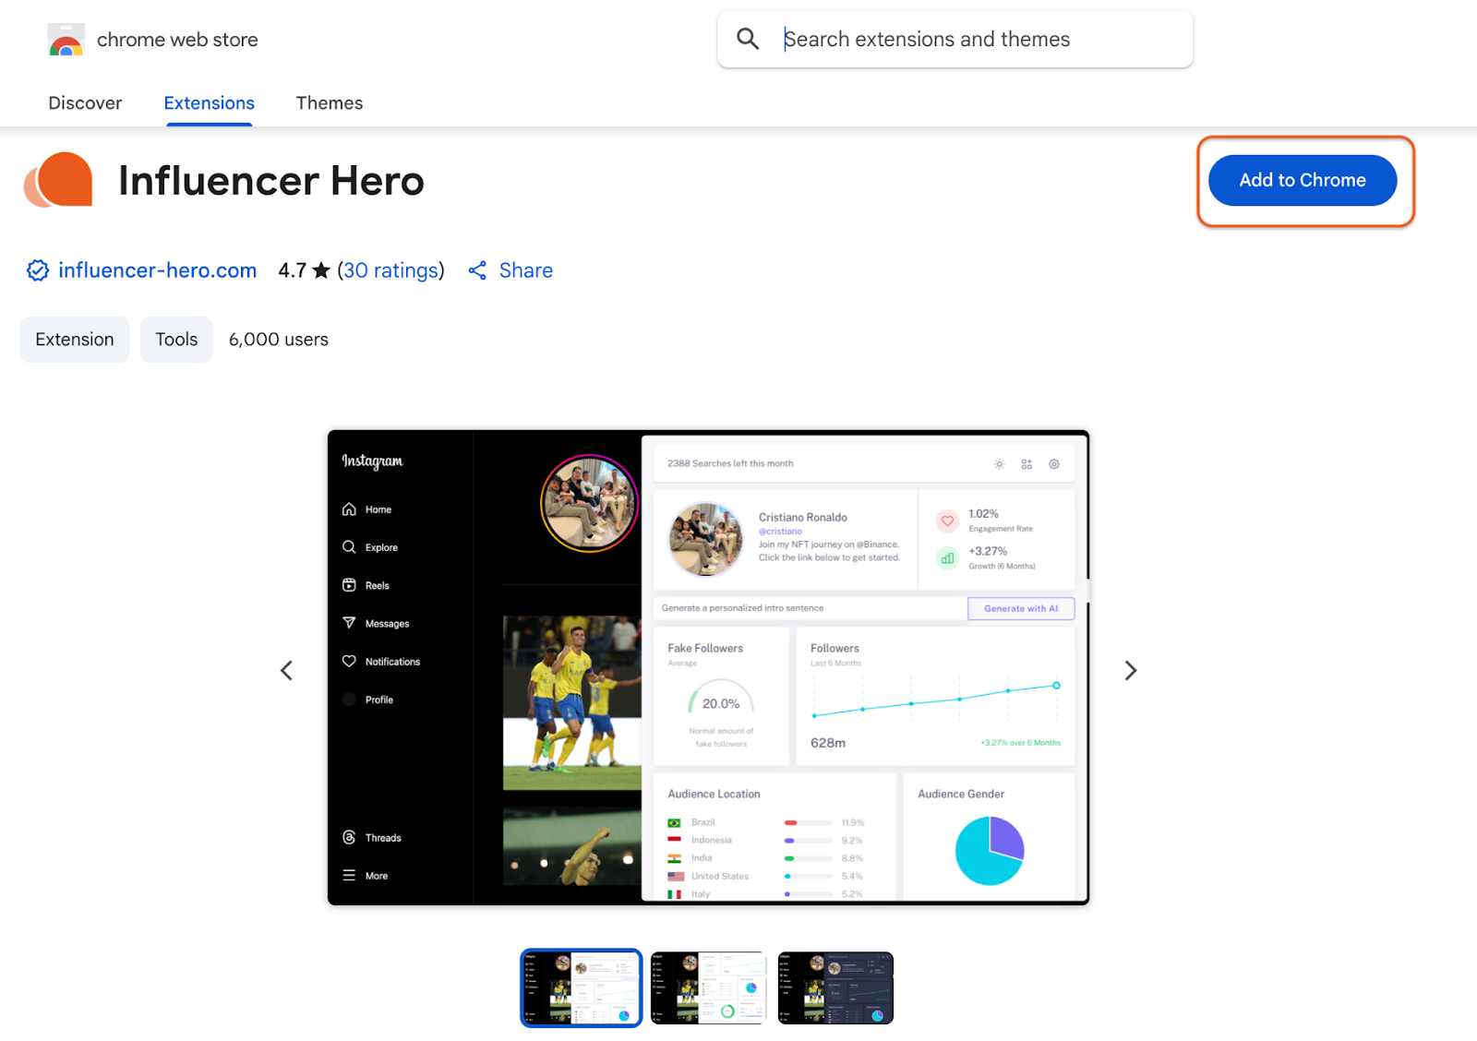Select the second screenshot thumbnail
The height and width of the screenshot is (1041, 1477).
click(708, 988)
